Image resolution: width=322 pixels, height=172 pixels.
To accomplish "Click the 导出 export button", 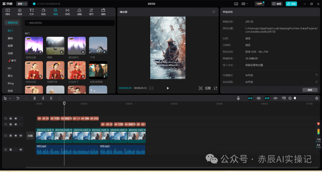I will tap(291, 4).
